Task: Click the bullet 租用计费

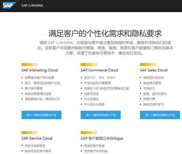Action: pos(149,99)
